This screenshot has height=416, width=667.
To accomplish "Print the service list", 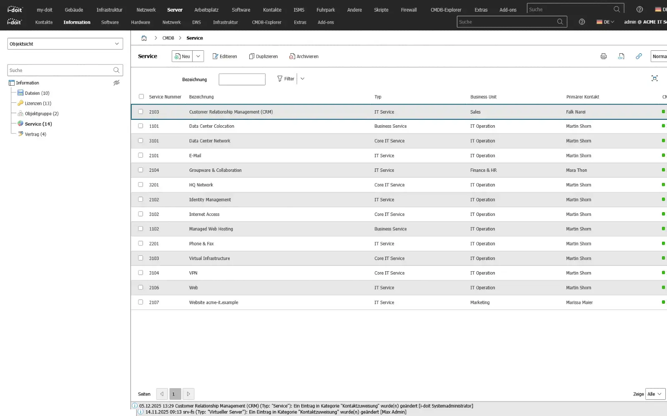I will pyautogui.click(x=603, y=56).
